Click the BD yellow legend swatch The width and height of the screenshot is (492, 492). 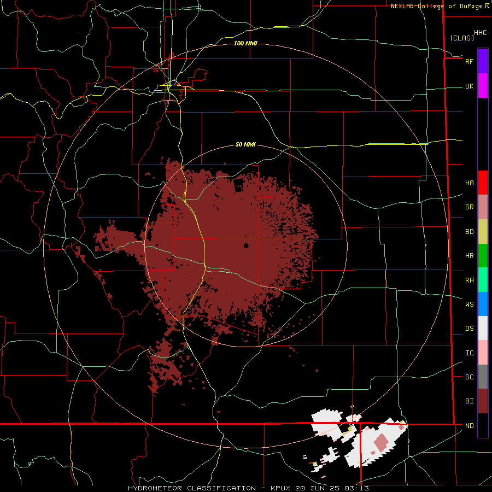483,232
